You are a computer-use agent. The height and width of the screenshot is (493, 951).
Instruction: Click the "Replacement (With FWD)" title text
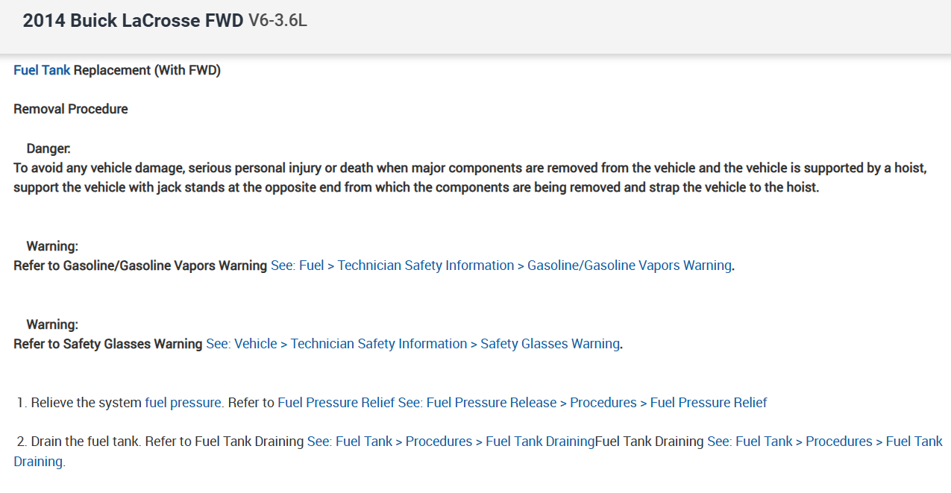pyautogui.click(x=147, y=70)
